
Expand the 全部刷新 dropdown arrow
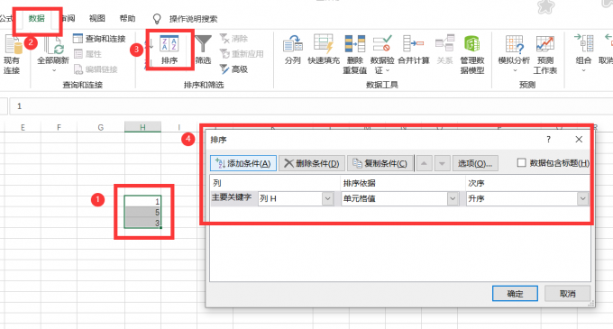tap(54, 70)
